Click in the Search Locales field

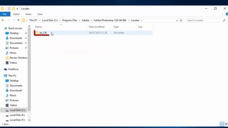pyautogui.click(x=204, y=20)
